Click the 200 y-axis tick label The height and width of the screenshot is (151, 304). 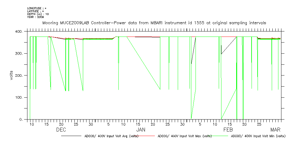point(19,75)
